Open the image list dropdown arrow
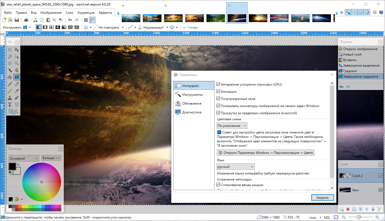 point(341,12)
